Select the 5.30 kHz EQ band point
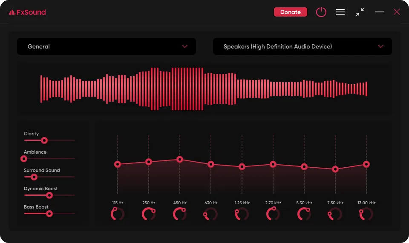This screenshot has height=243, width=409. tap(304, 167)
